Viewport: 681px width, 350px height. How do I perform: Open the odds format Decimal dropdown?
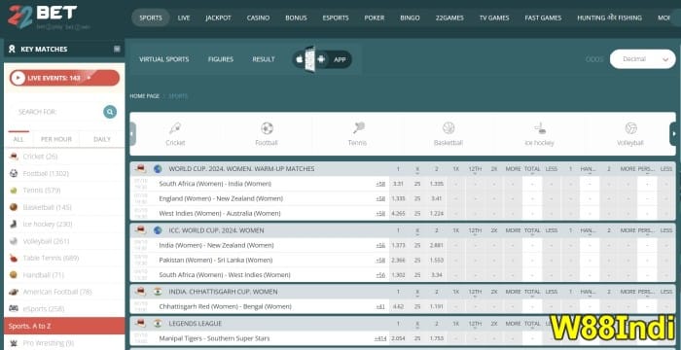point(643,59)
